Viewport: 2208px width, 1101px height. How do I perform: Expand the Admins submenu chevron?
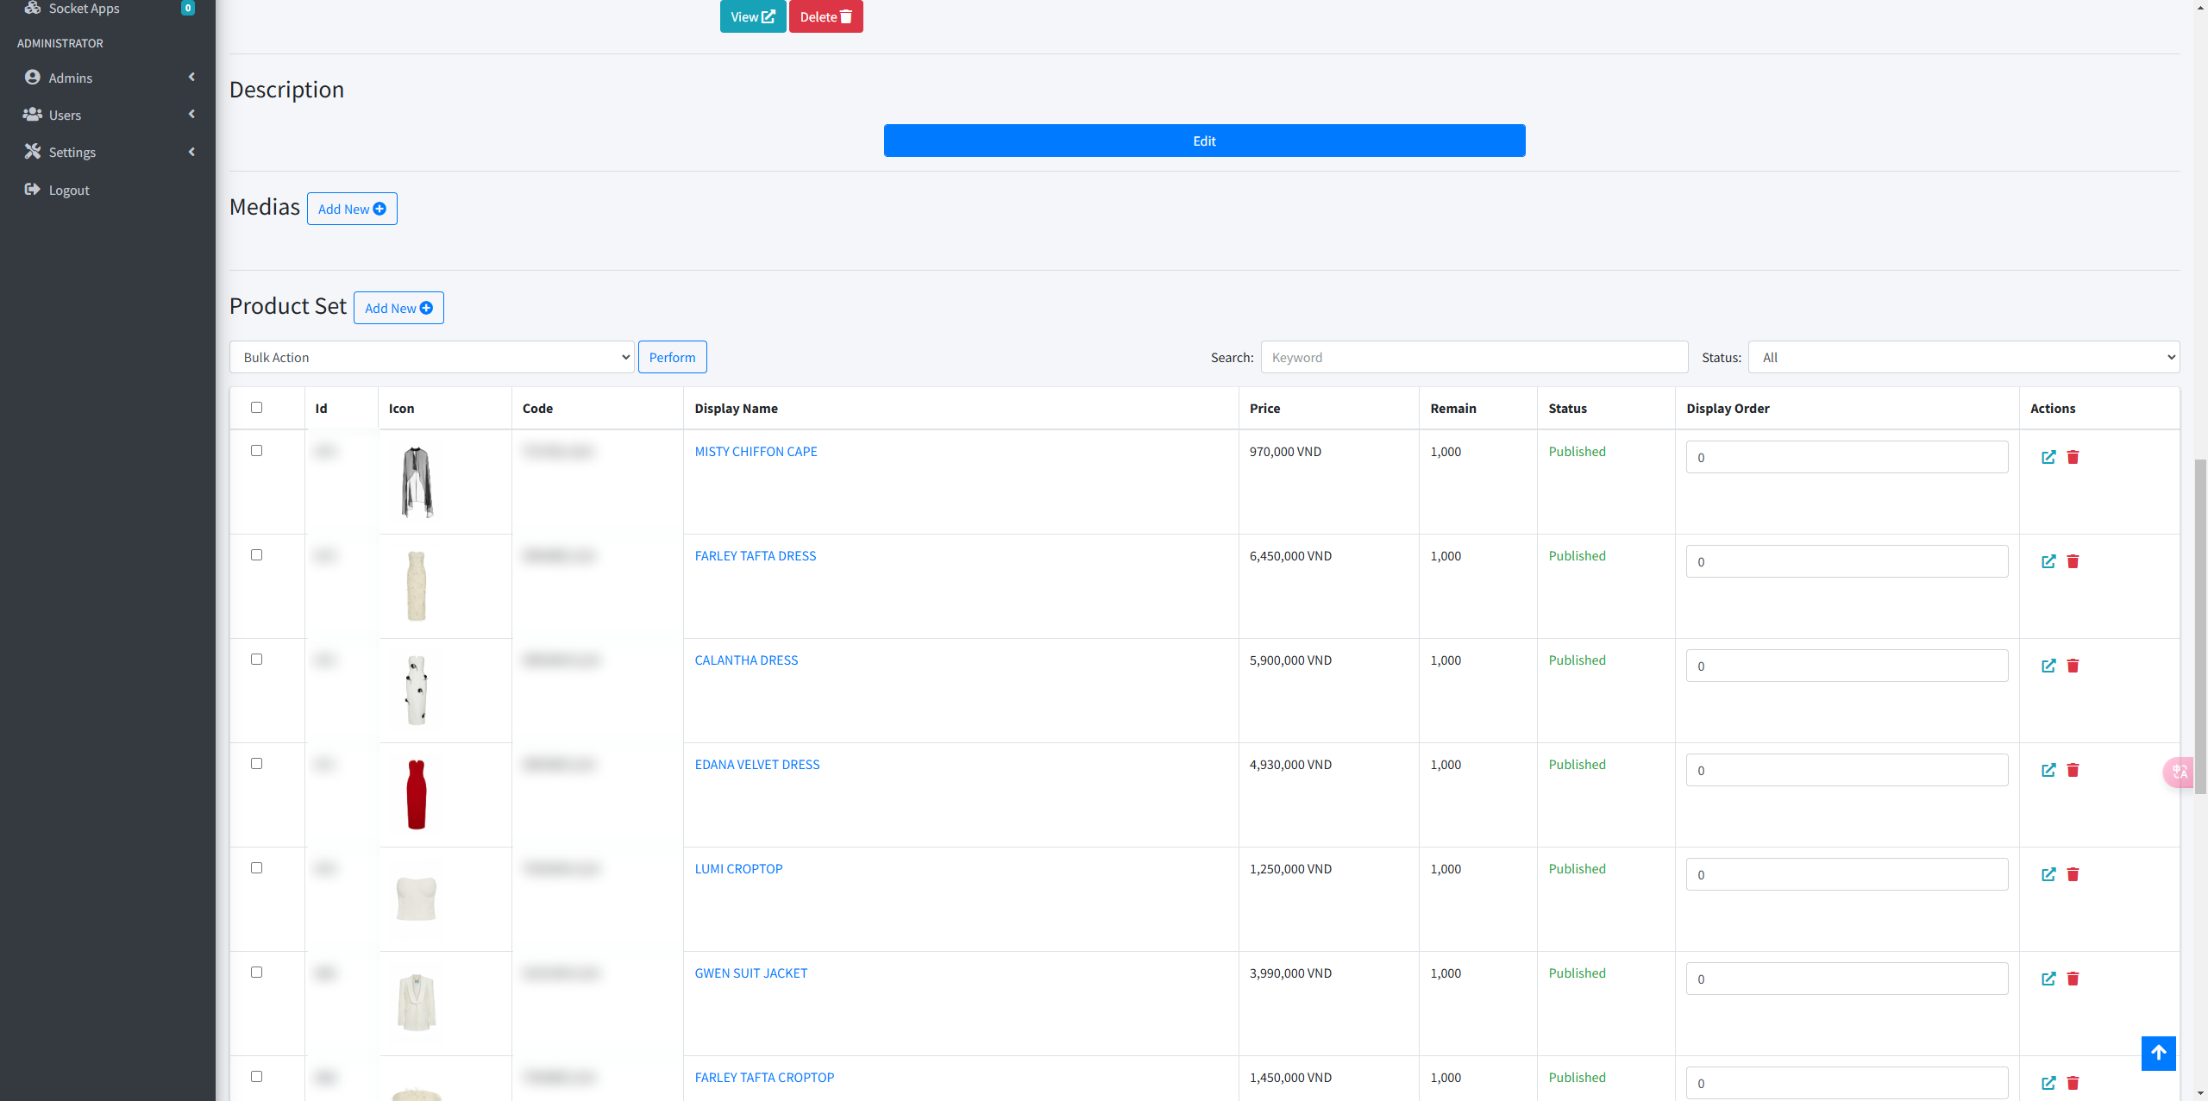pos(191,78)
